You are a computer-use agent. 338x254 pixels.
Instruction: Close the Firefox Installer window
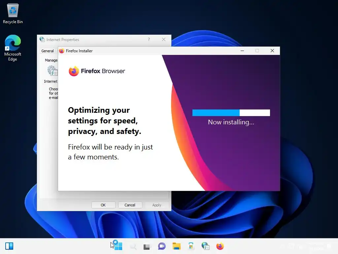[272, 51]
